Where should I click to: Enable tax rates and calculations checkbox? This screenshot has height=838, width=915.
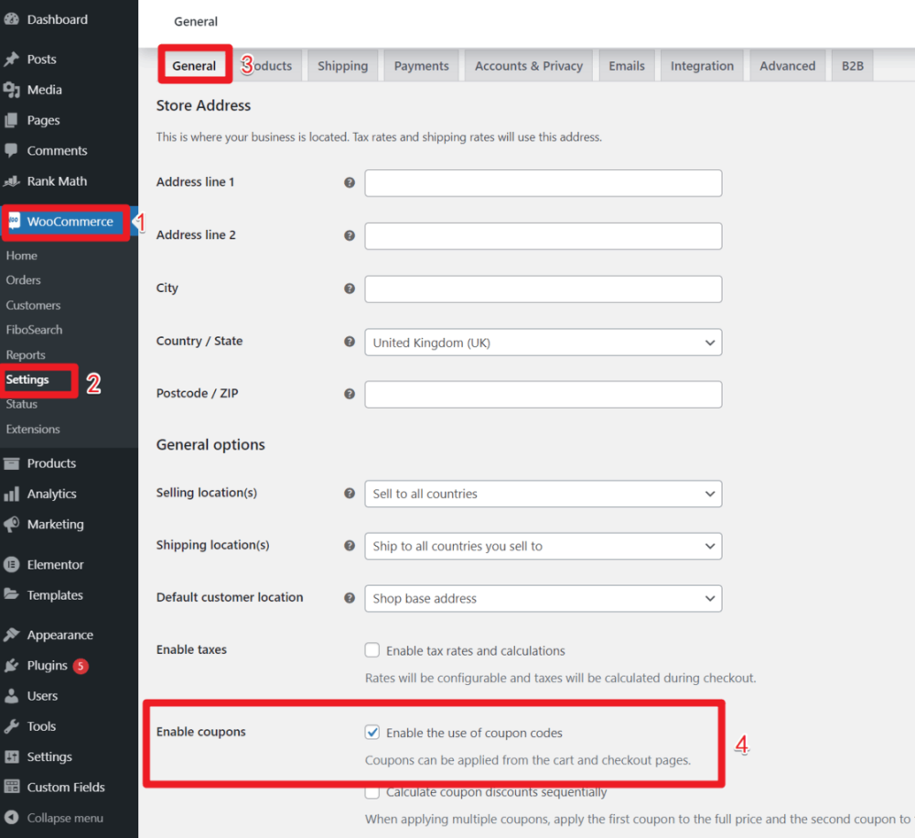372,650
